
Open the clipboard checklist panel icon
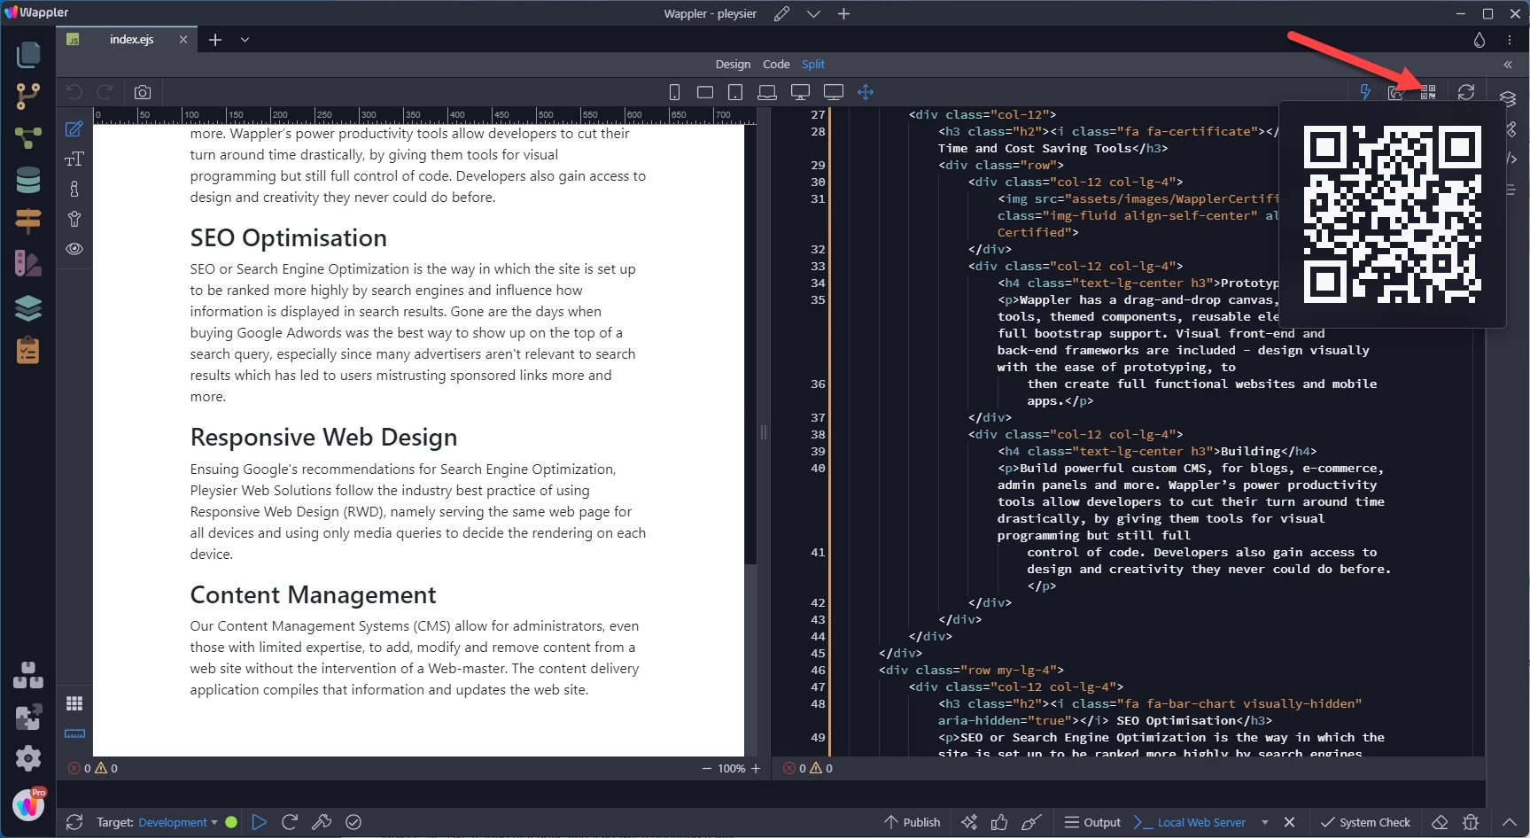point(28,350)
